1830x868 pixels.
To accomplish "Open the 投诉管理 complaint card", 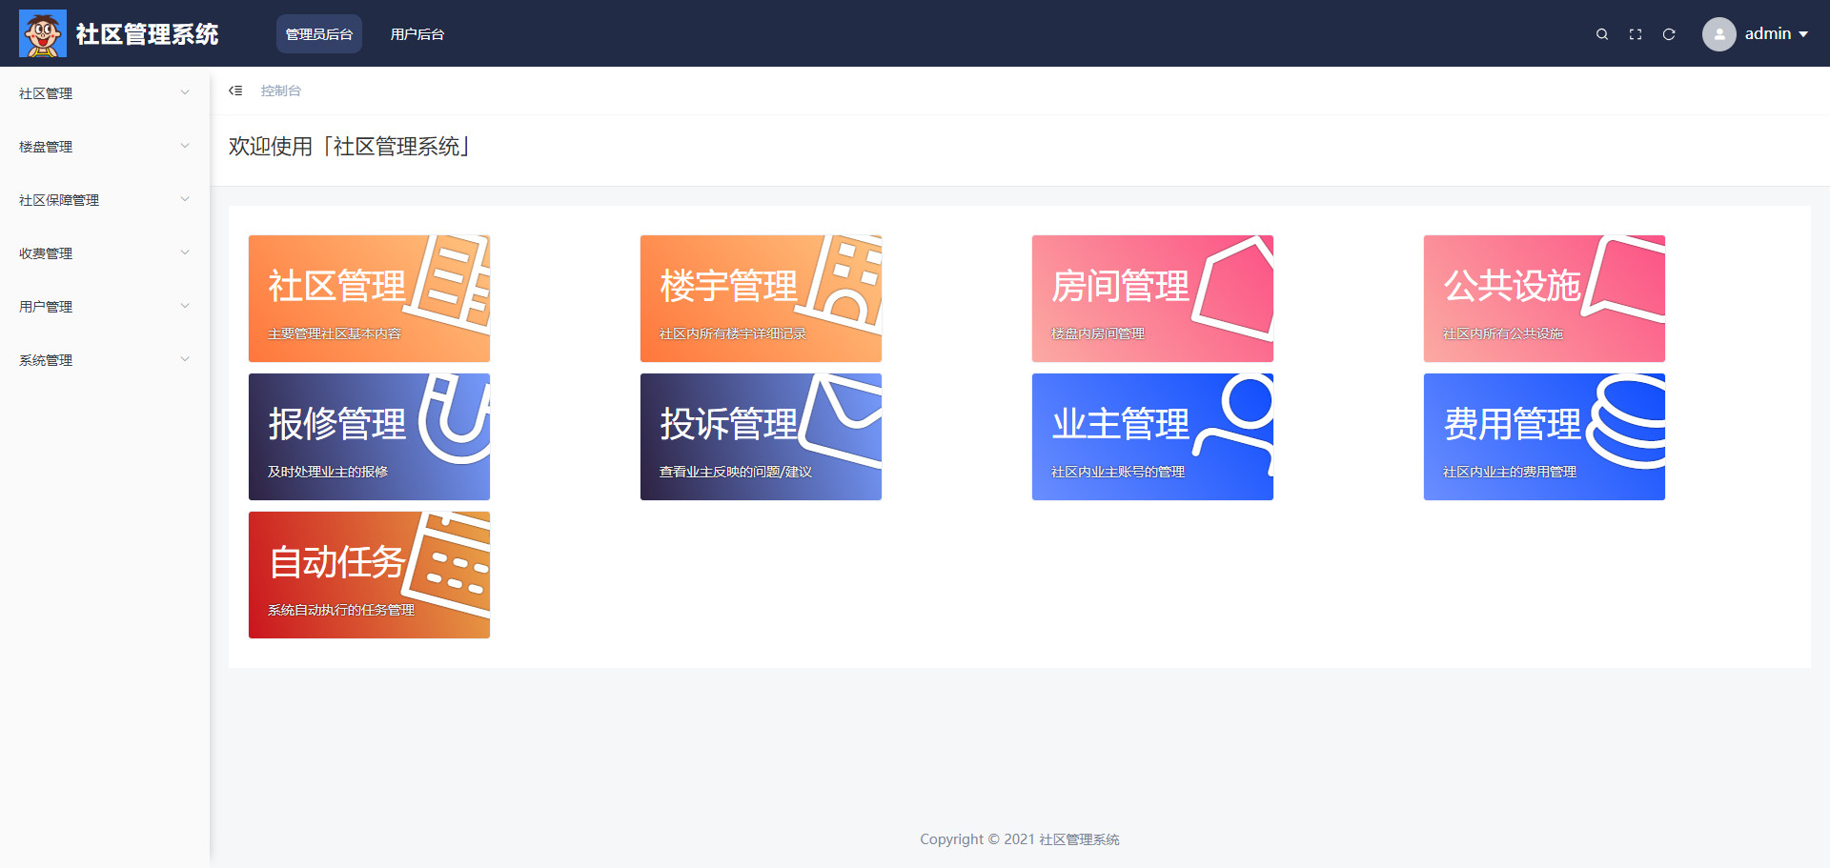I will [761, 436].
